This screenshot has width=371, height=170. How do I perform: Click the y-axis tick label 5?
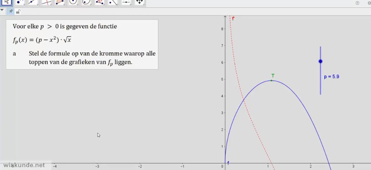tap(222, 79)
